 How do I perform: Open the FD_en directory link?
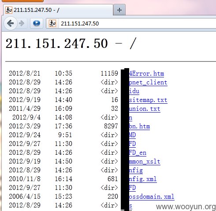click(x=138, y=153)
